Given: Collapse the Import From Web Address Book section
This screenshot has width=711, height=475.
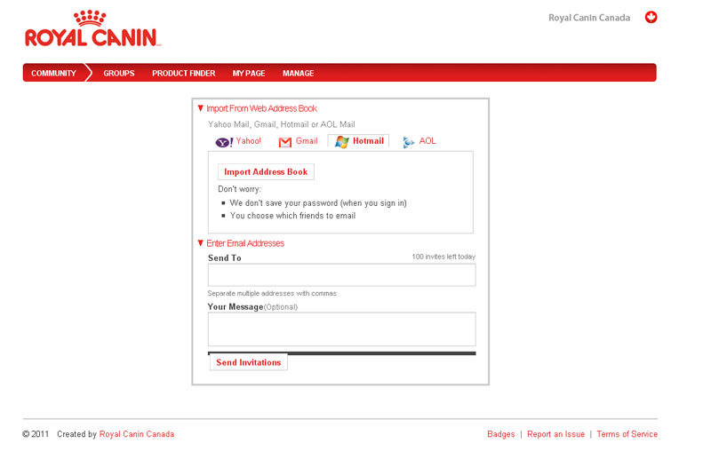Looking at the screenshot, I should [201, 108].
